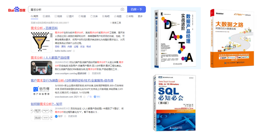Open camera image search icon

click(x=122, y=9)
